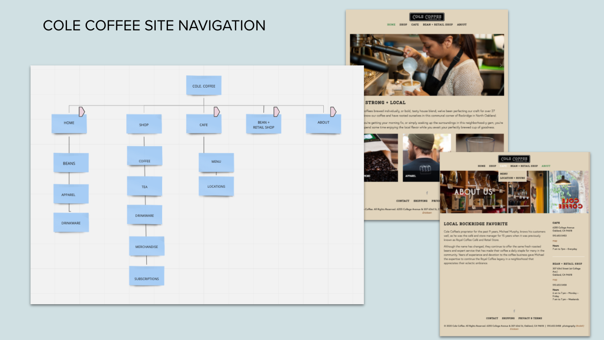The width and height of the screenshot is (604, 340).
Task: Click the COLE COFFEE SITE NAVIGATION slide title
Action: click(154, 25)
